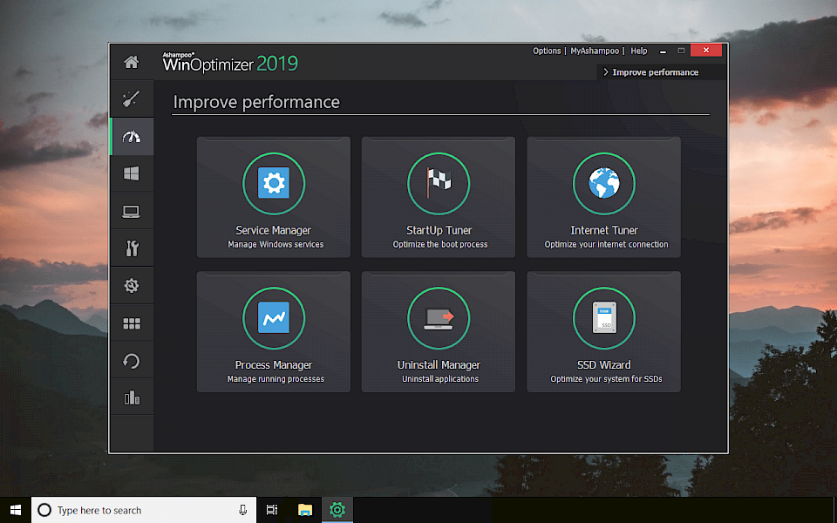Image resolution: width=837 pixels, height=523 pixels.
Task: Open Task View from the taskbar
Action: 272,510
